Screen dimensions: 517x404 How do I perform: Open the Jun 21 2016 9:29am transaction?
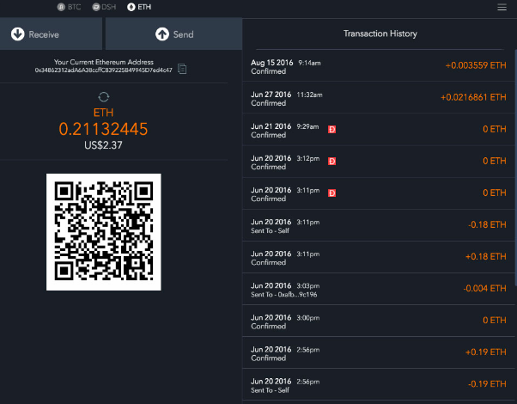379,130
